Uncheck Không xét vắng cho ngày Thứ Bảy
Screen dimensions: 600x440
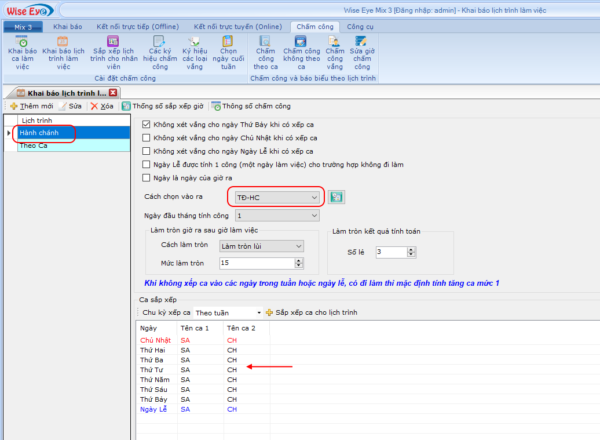point(147,125)
